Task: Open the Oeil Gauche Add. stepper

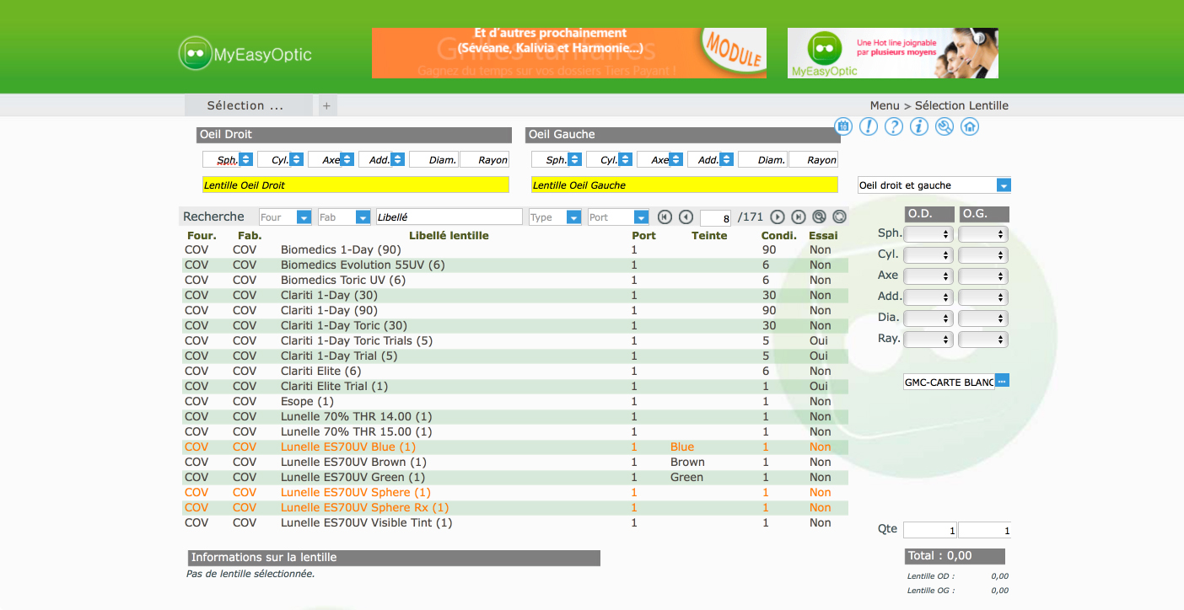Action: pos(726,159)
